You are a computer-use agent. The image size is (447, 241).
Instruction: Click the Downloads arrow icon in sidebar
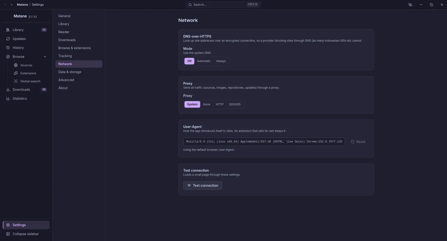8,90
